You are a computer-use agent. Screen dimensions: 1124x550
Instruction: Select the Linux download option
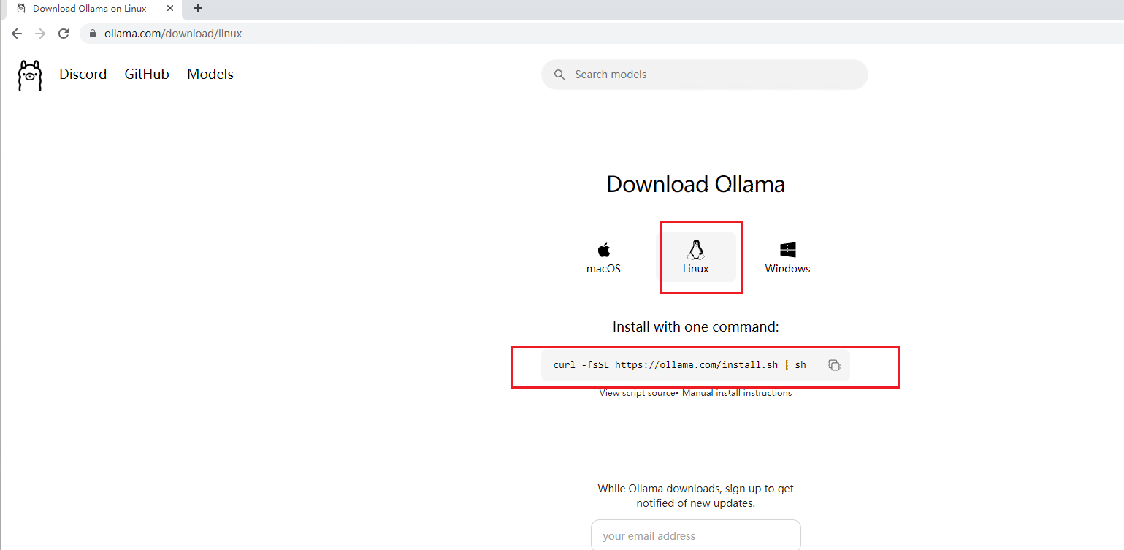pyautogui.click(x=696, y=258)
